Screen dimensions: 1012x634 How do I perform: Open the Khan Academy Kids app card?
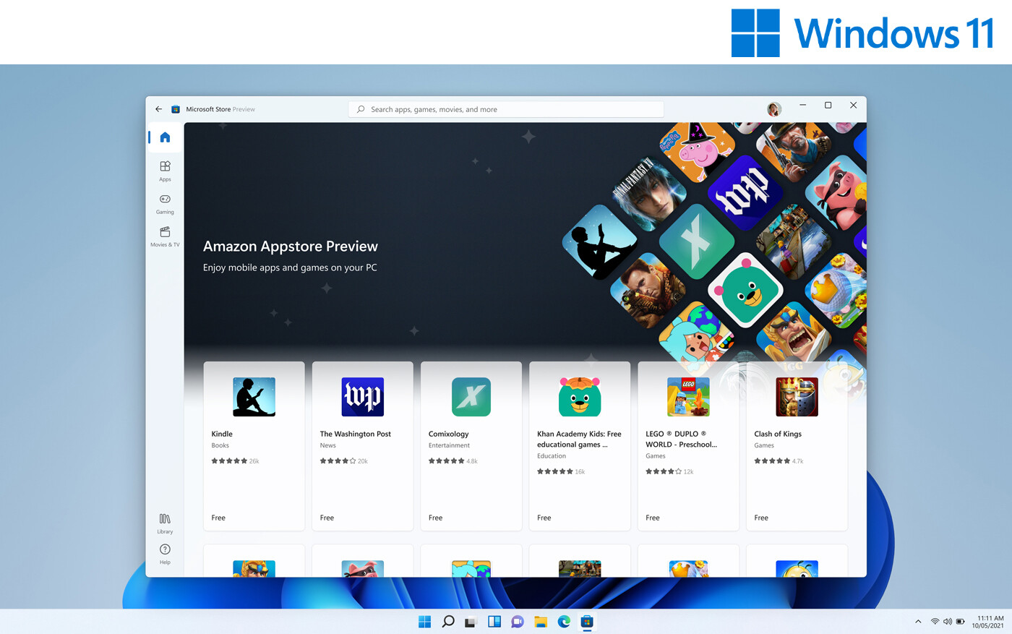[580, 446]
